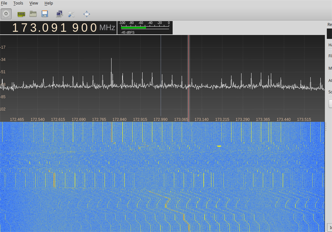Click the MHz unit label beside the frequency
332x232 pixels.
click(x=107, y=28)
